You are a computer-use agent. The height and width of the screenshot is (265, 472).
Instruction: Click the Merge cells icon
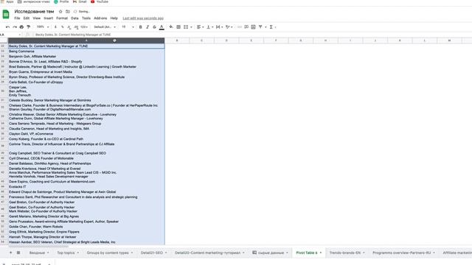pyautogui.click(x=186, y=27)
